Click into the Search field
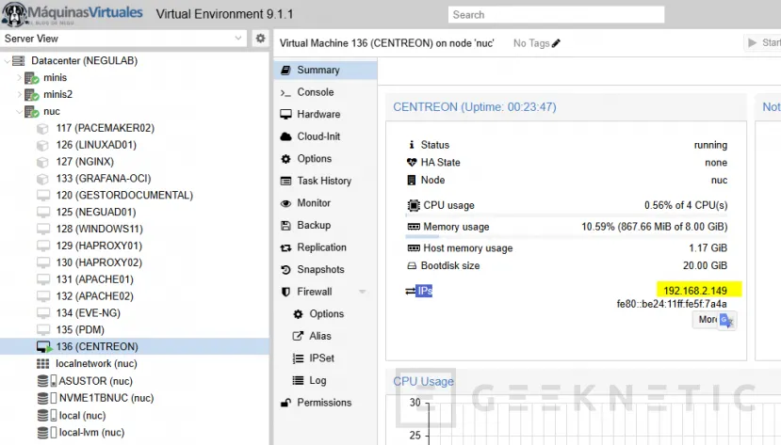The height and width of the screenshot is (445, 781). tap(556, 14)
